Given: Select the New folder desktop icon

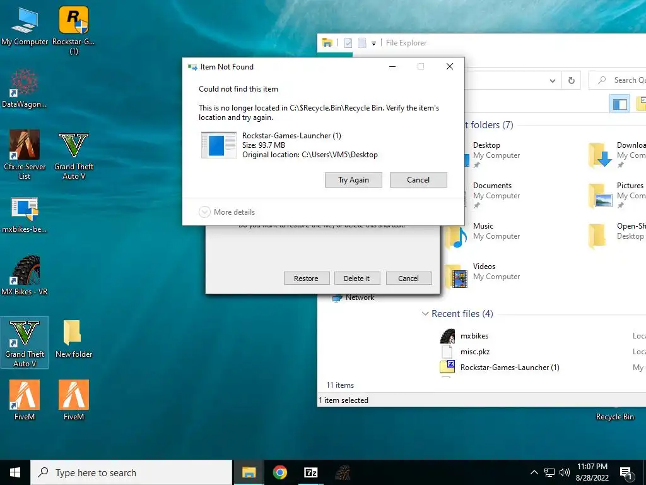Looking at the screenshot, I should pos(74,339).
